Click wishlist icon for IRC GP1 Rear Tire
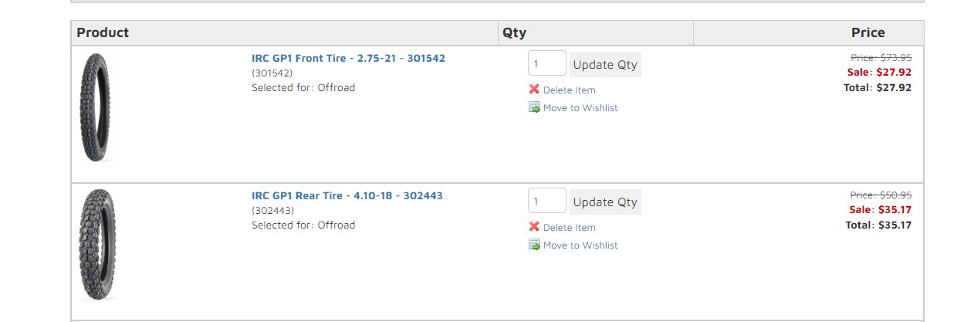Viewport: 964px width, 322px height. 534,245
